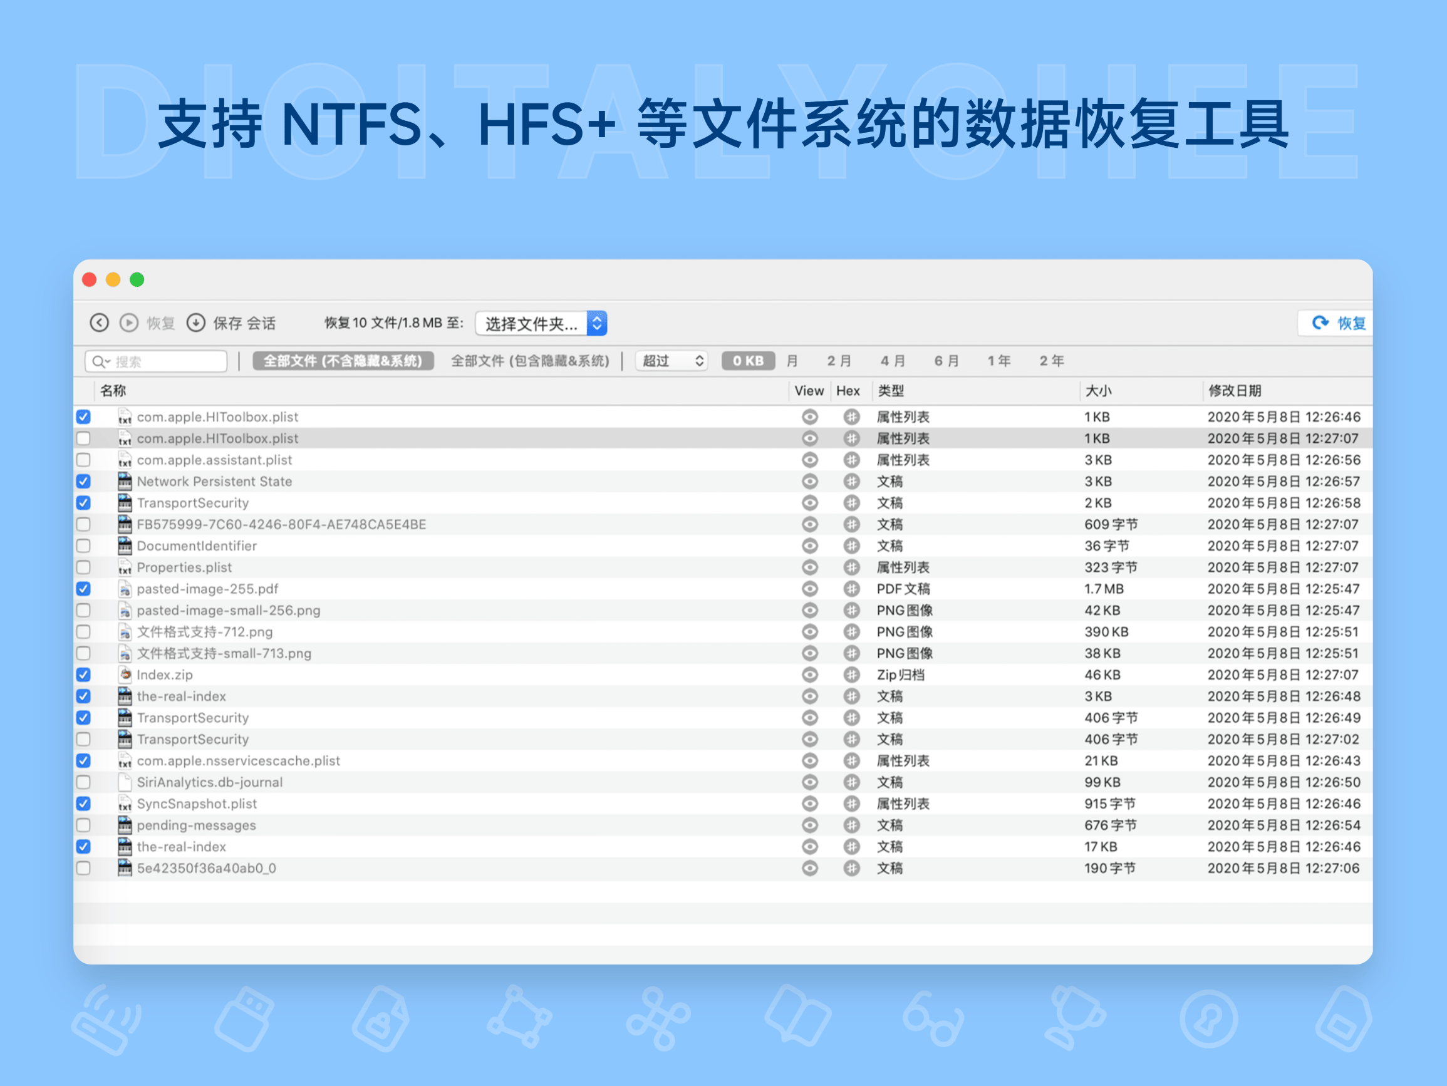Uncheck the Network Persistent State checkbox
Screen dimensions: 1447x1086
pyautogui.click(x=84, y=481)
